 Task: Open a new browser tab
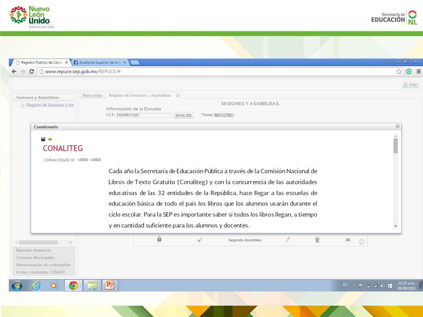point(134,63)
